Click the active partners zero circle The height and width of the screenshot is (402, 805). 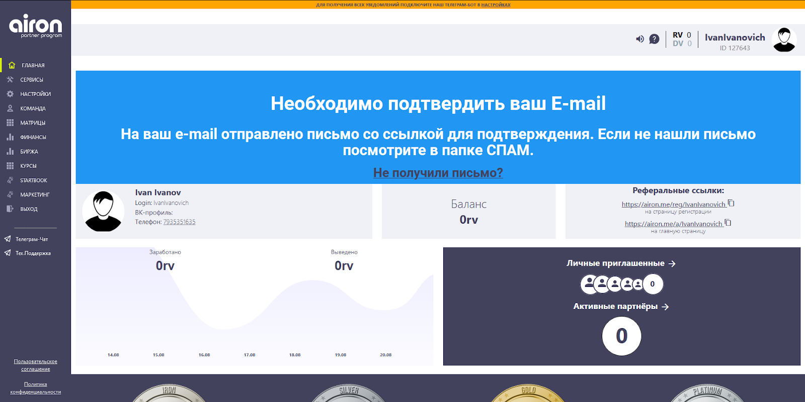click(x=622, y=336)
